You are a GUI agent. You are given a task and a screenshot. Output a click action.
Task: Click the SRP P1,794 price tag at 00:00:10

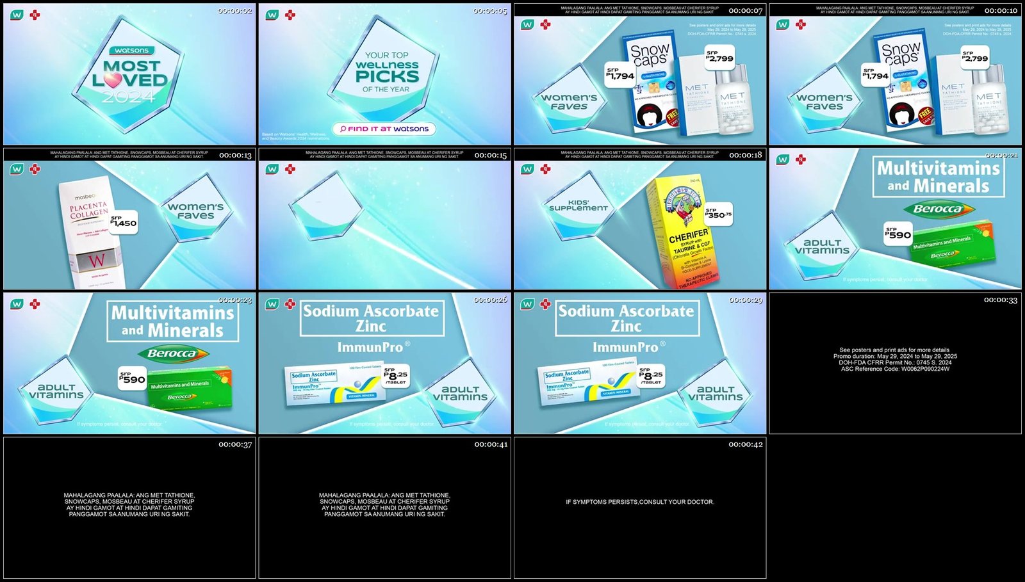click(x=876, y=74)
